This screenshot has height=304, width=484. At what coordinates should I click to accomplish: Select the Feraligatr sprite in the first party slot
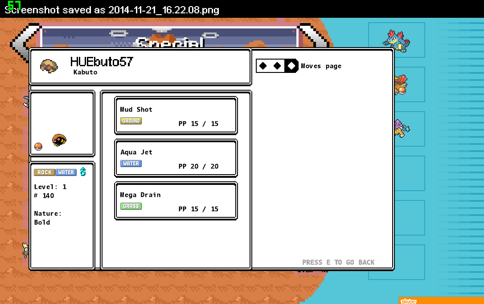pos(396,40)
